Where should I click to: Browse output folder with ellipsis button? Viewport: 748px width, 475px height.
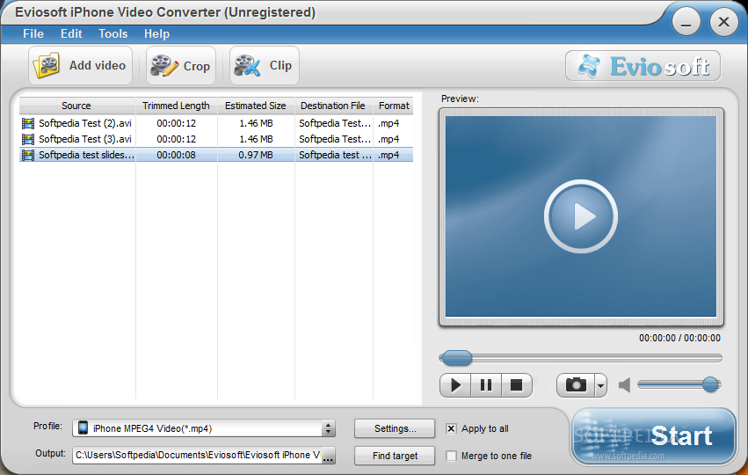point(328,456)
